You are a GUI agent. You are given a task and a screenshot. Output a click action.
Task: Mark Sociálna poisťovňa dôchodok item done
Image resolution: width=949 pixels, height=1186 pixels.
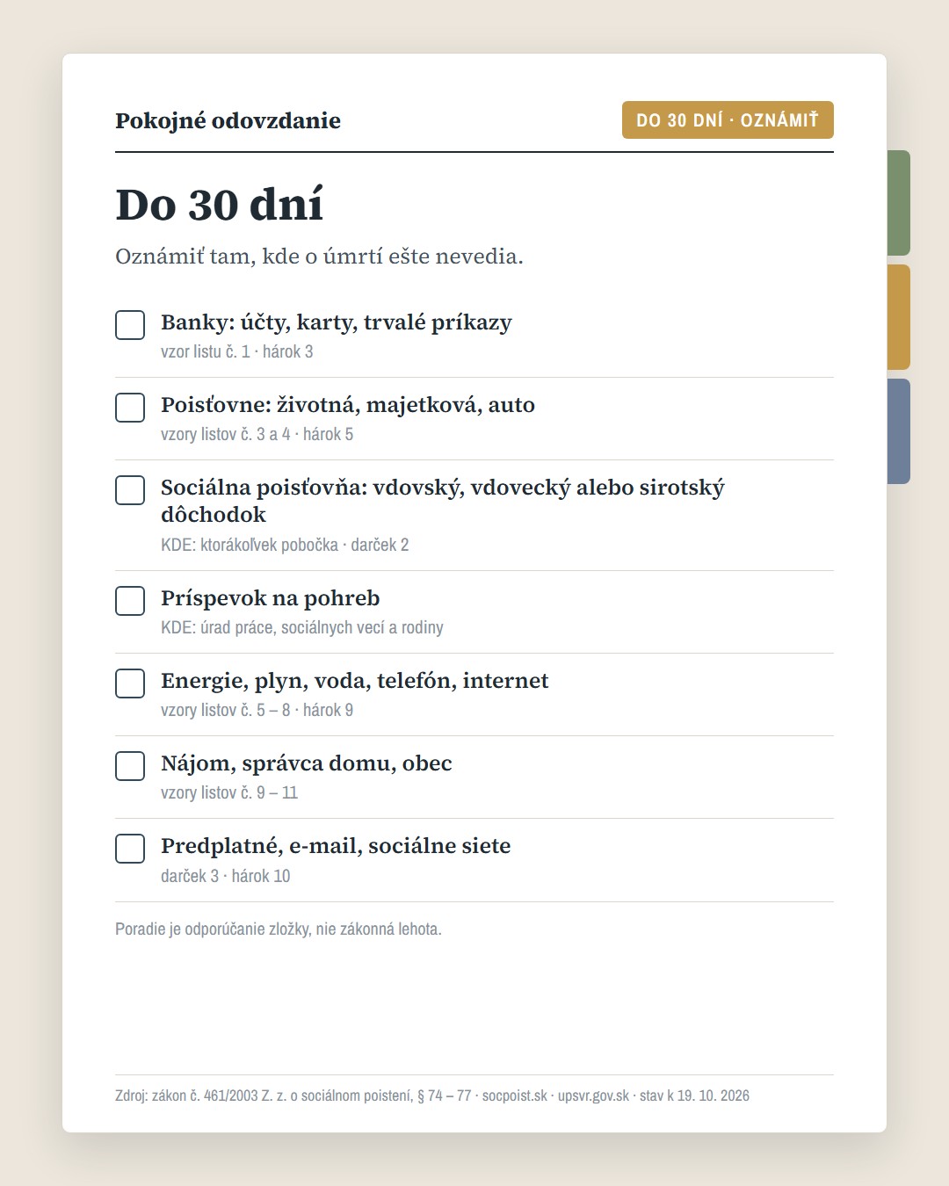click(130, 490)
